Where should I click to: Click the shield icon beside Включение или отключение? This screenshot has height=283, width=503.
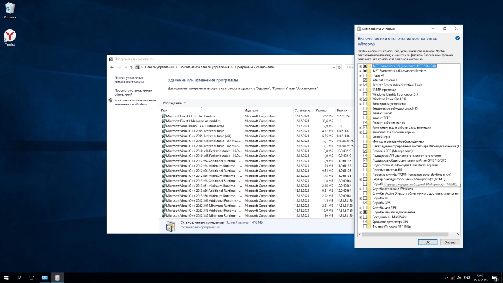110,100
